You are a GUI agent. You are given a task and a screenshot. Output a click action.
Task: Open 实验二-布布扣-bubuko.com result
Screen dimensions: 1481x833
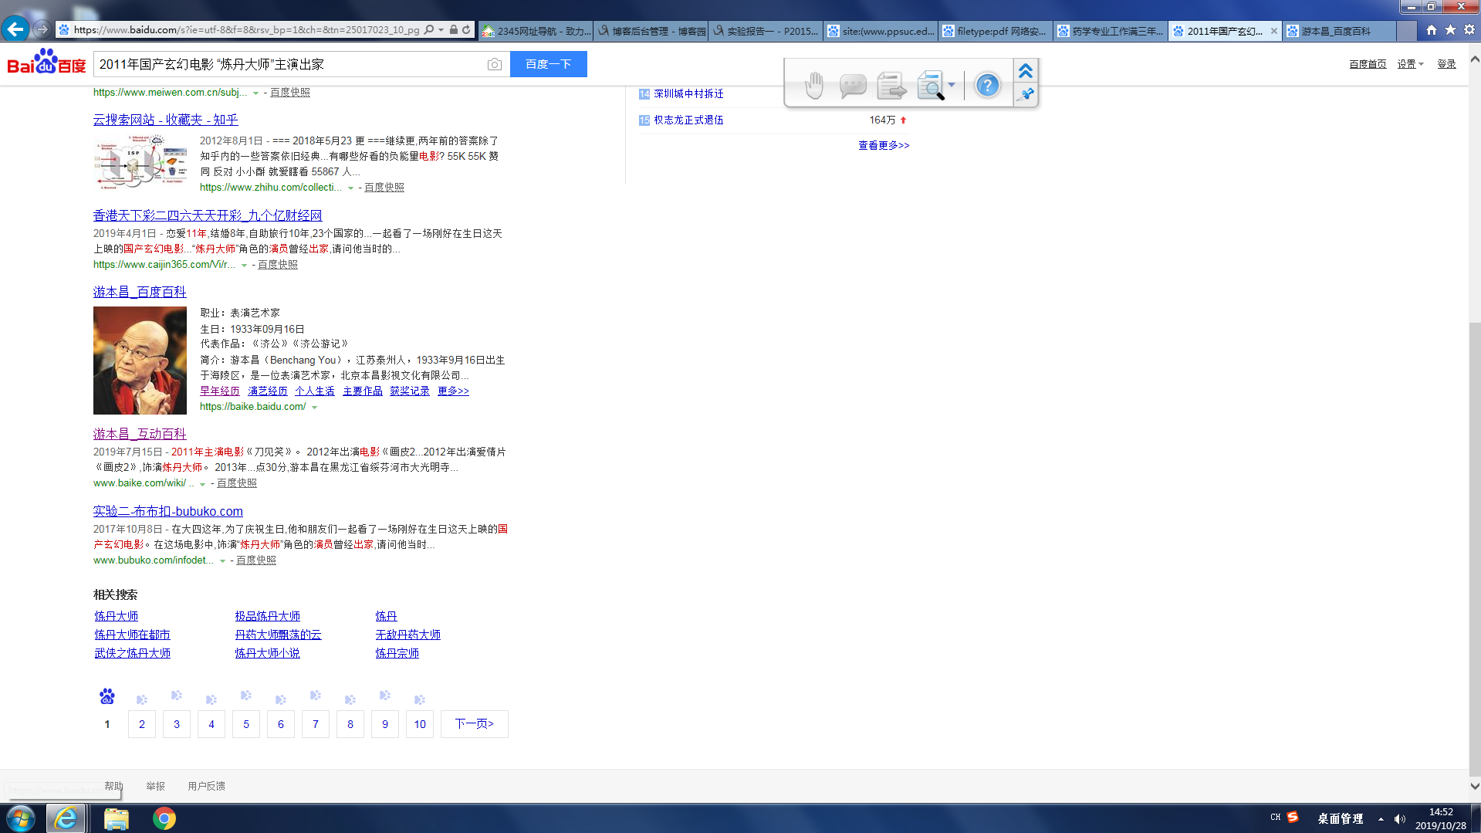point(168,511)
